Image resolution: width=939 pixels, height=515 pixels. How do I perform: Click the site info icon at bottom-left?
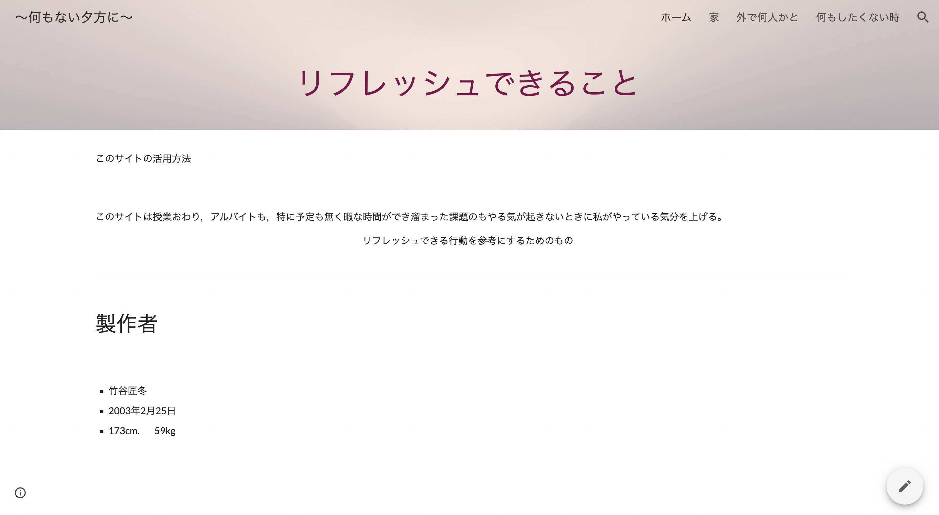20,492
